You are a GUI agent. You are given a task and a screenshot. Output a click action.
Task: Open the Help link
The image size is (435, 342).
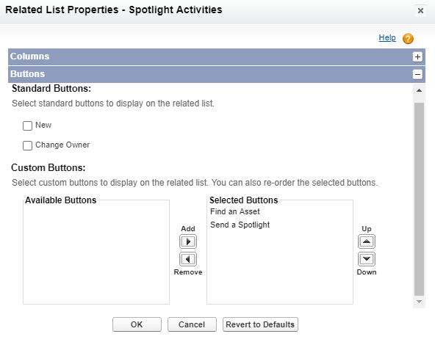coord(387,37)
